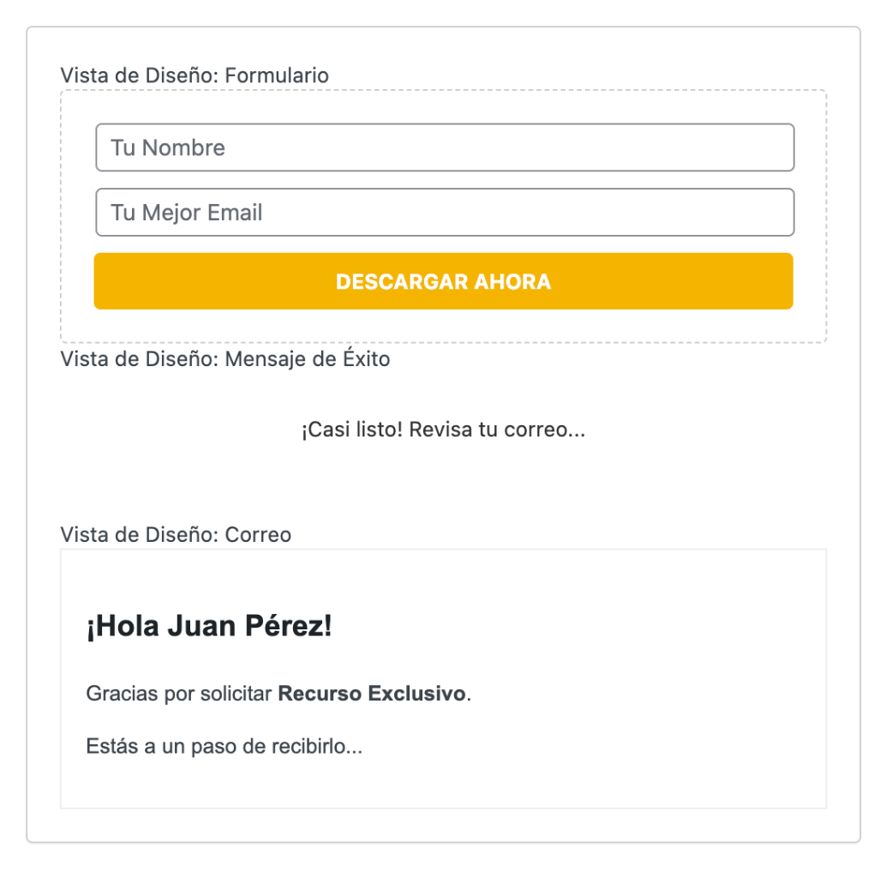Click the word 'Correo' in the third label

[258, 535]
